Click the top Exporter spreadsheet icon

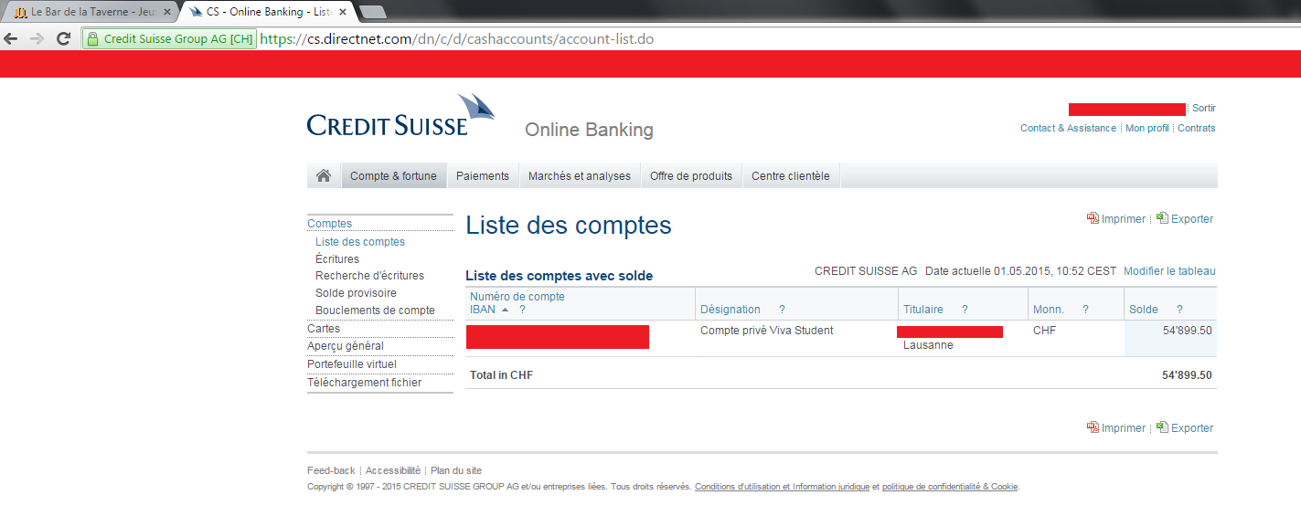click(x=1162, y=218)
